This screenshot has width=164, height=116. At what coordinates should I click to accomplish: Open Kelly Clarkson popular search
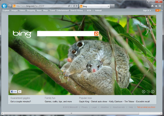click(116, 101)
